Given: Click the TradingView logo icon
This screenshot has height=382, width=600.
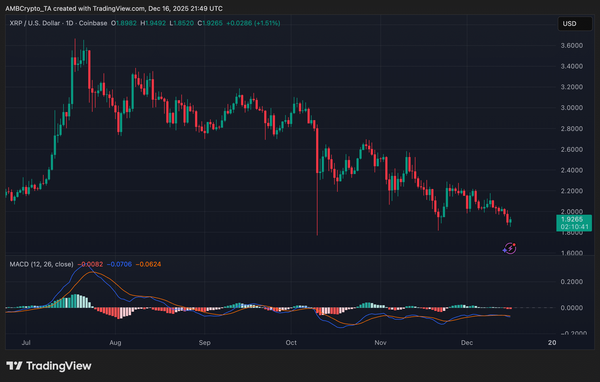Looking at the screenshot, I should click(x=14, y=366).
